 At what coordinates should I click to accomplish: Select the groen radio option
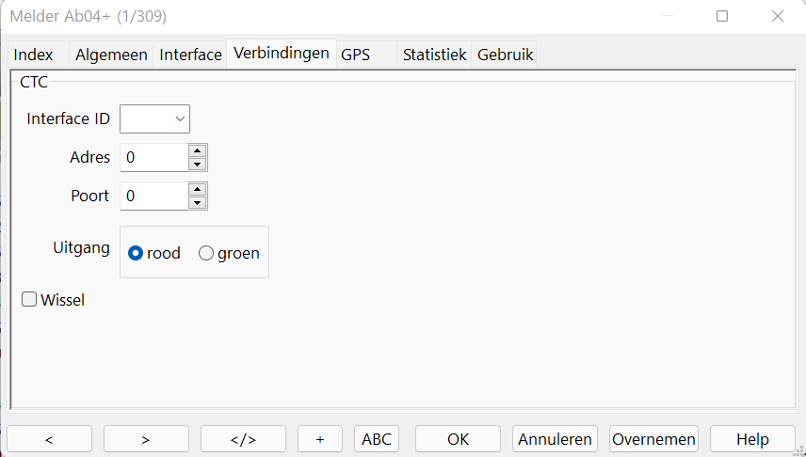tap(206, 253)
